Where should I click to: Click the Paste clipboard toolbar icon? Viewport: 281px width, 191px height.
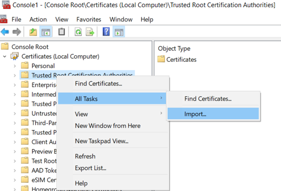[62, 32]
